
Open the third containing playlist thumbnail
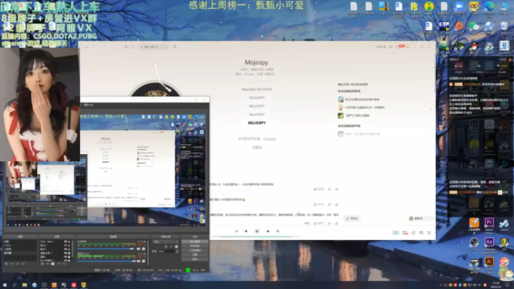pos(341,116)
